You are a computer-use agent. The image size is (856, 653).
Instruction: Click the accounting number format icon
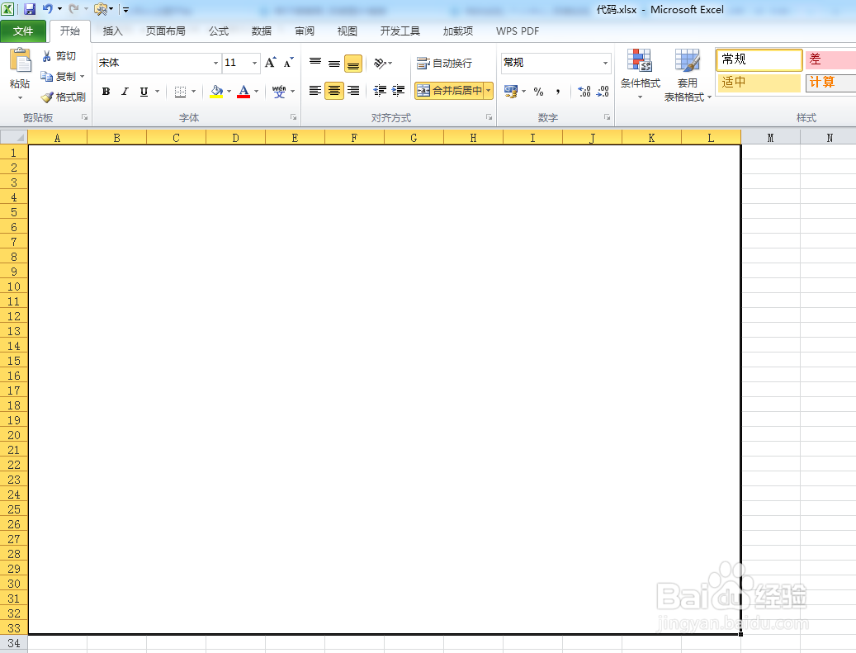(x=510, y=91)
